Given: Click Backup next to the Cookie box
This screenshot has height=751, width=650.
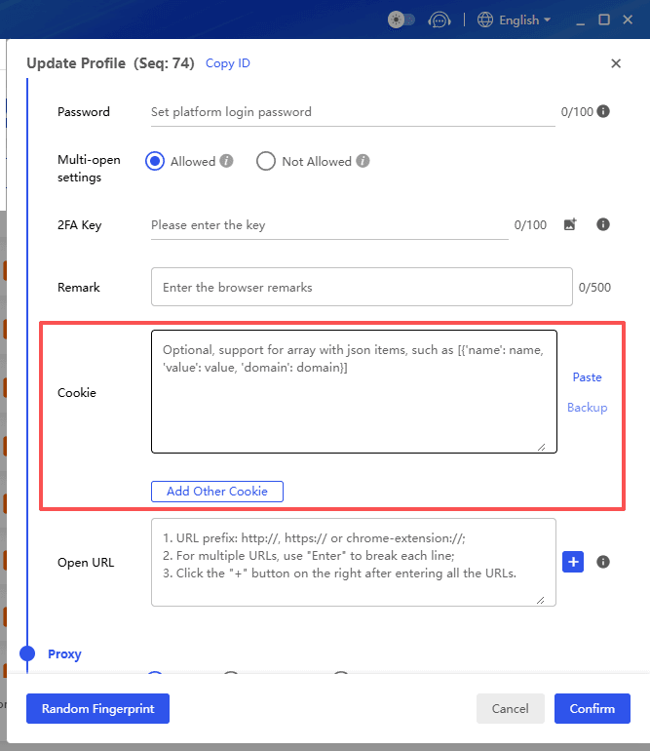Looking at the screenshot, I should [x=587, y=408].
